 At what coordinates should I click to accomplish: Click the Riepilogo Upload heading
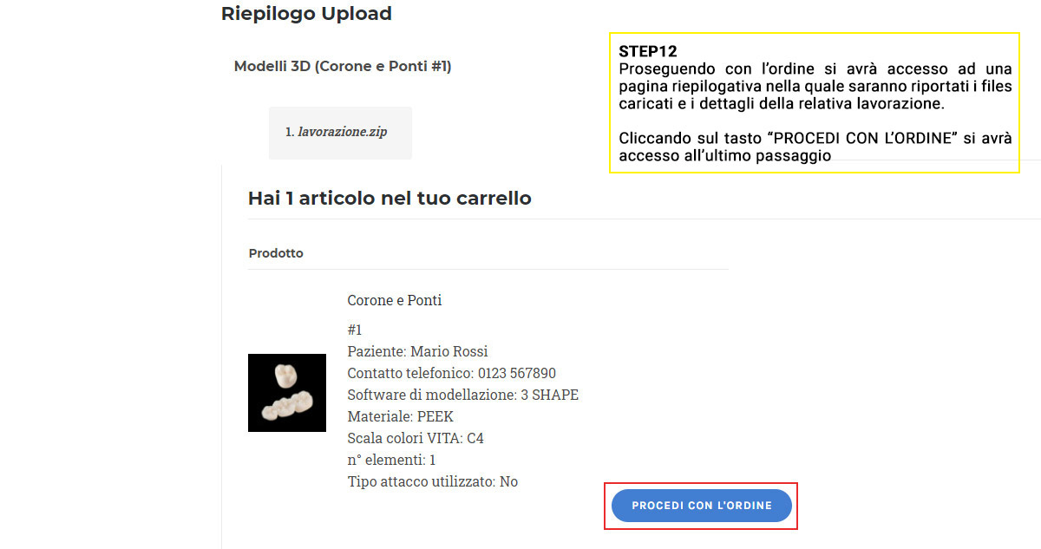coord(306,14)
